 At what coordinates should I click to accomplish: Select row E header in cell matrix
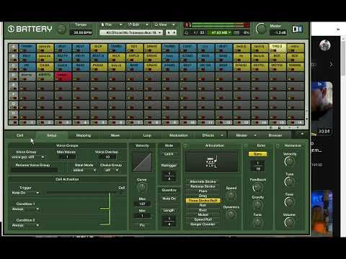click(14, 86)
